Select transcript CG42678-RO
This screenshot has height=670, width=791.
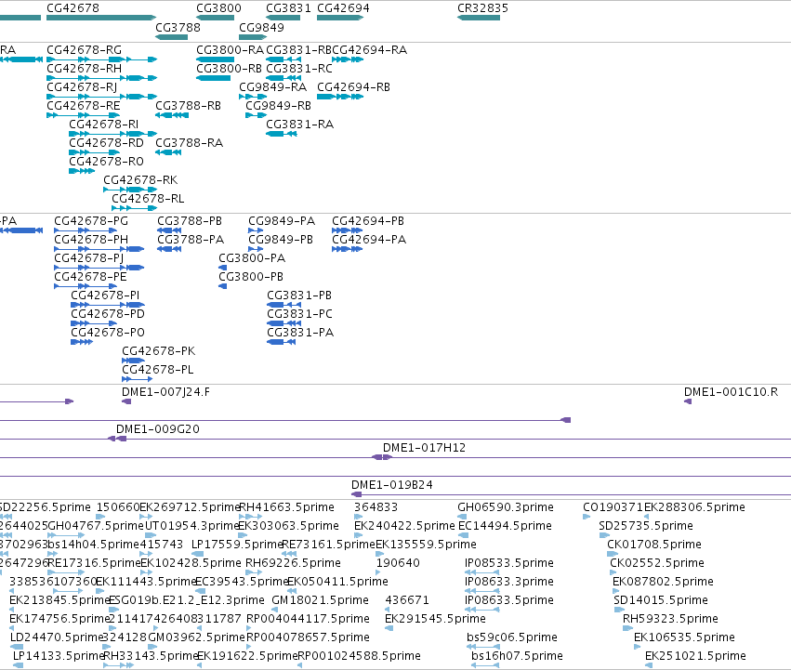click(82, 171)
